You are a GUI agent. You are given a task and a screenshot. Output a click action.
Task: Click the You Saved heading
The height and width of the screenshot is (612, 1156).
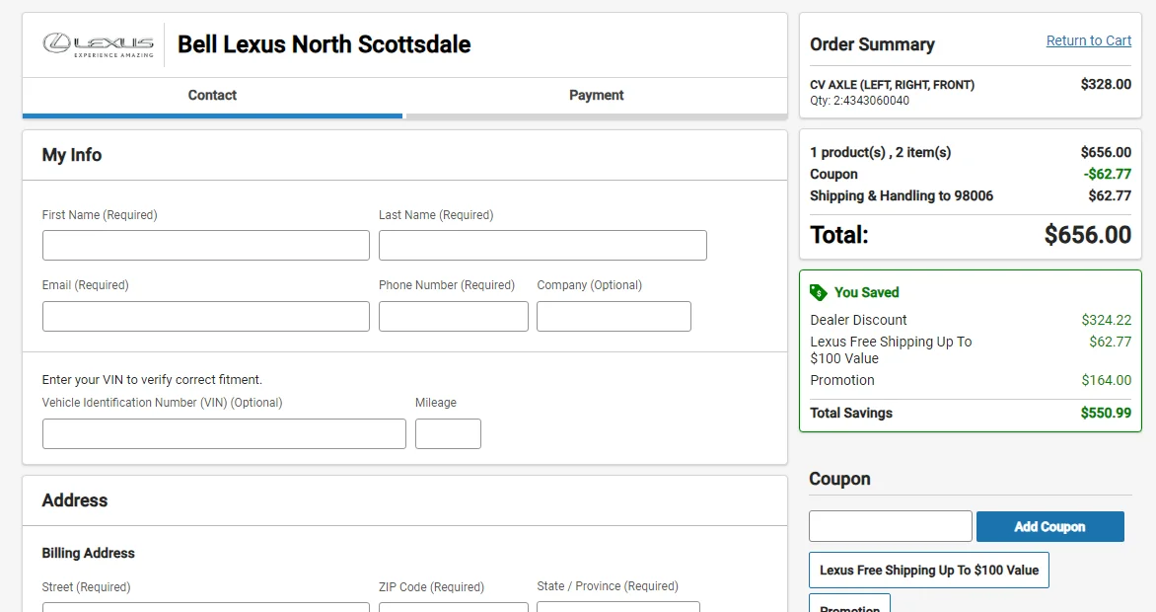click(x=866, y=292)
